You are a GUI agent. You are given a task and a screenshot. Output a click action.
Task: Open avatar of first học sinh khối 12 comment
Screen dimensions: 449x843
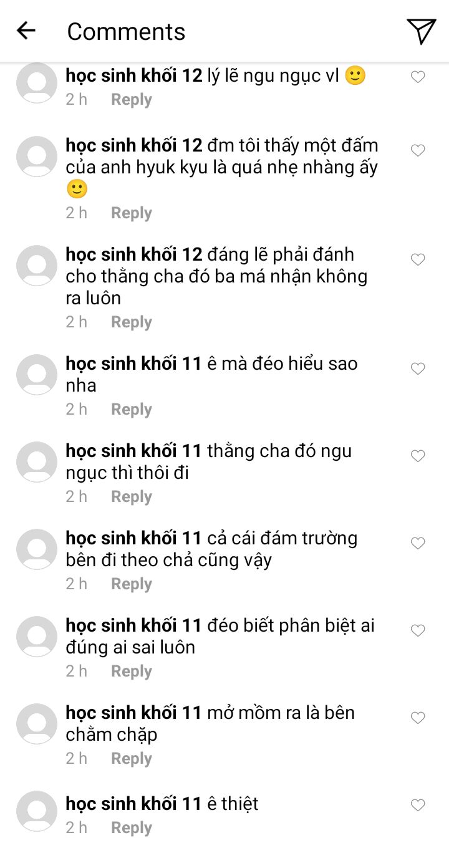(x=37, y=83)
